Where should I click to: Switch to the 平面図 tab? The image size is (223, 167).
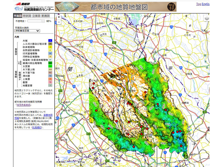[18, 16]
